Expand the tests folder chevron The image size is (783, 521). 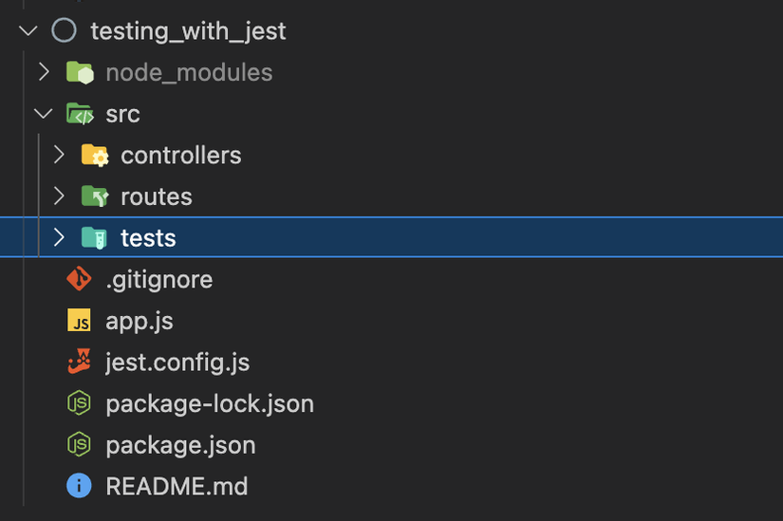pos(59,238)
